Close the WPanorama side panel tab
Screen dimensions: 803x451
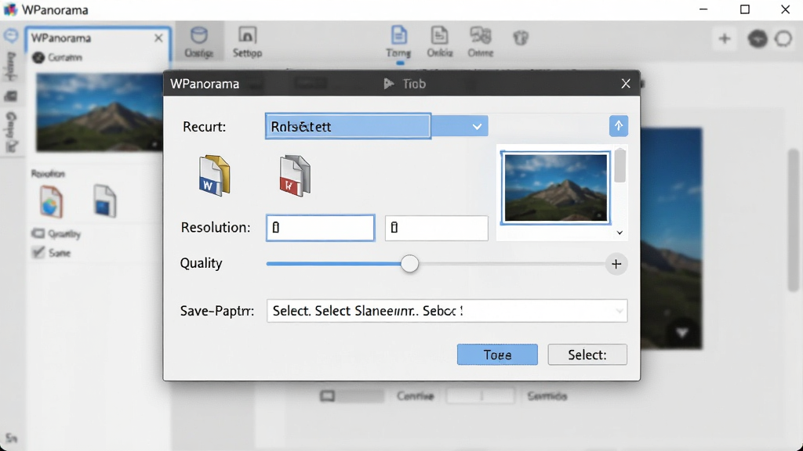pyautogui.click(x=158, y=38)
